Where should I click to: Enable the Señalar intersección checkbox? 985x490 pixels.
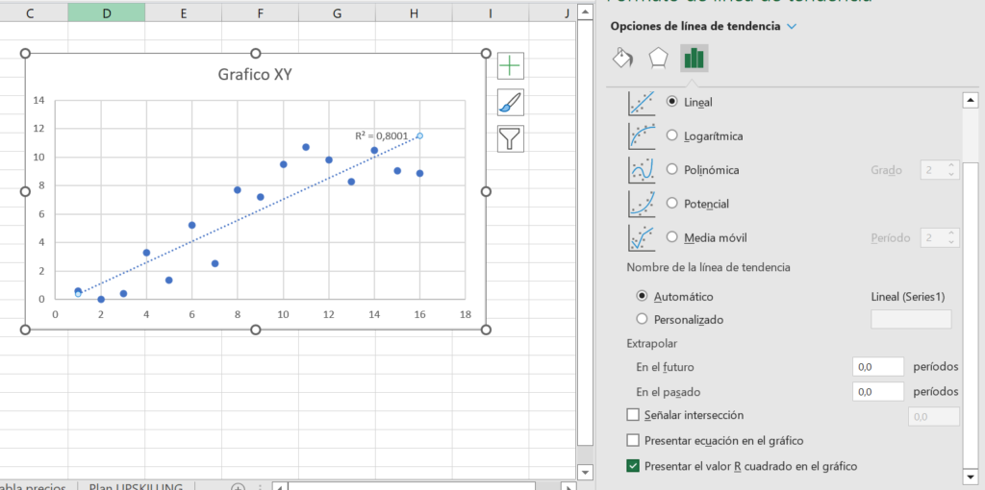tap(633, 415)
